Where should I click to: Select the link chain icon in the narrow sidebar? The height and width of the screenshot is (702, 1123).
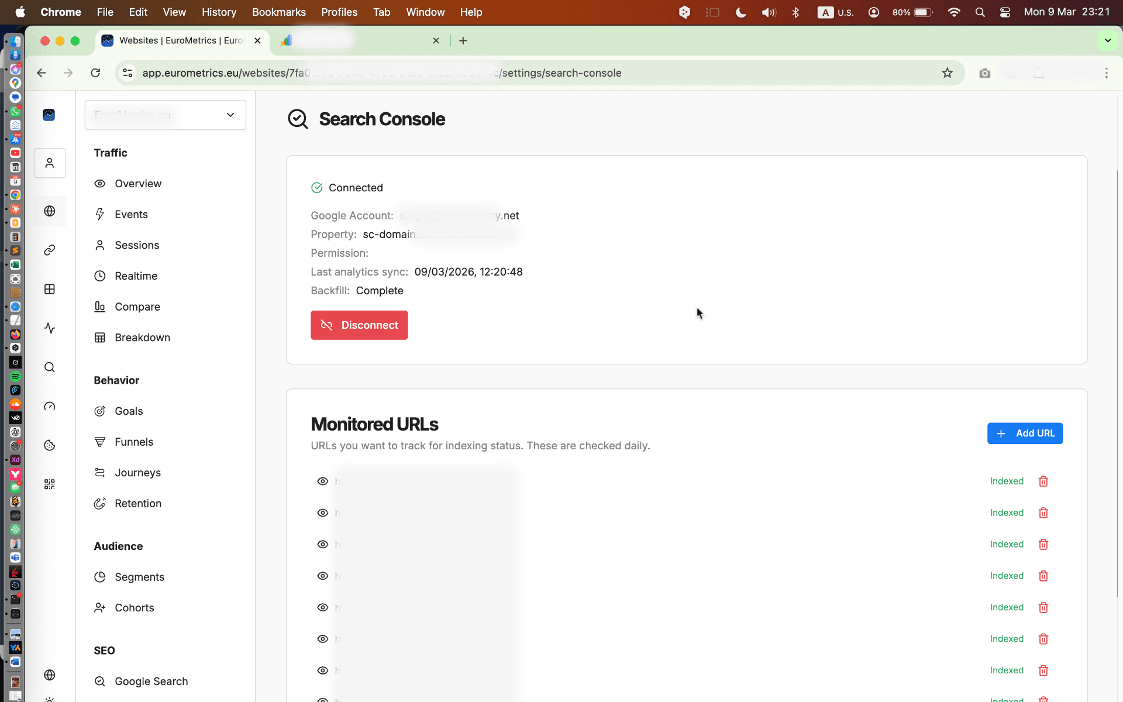50,250
